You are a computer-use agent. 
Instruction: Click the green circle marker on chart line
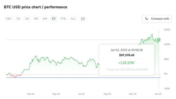(159, 40)
